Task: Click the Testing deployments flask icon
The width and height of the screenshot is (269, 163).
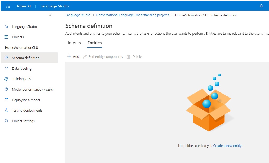Action: coord(6,110)
